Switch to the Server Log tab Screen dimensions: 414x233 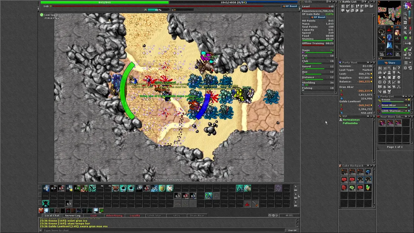coord(73,216)
